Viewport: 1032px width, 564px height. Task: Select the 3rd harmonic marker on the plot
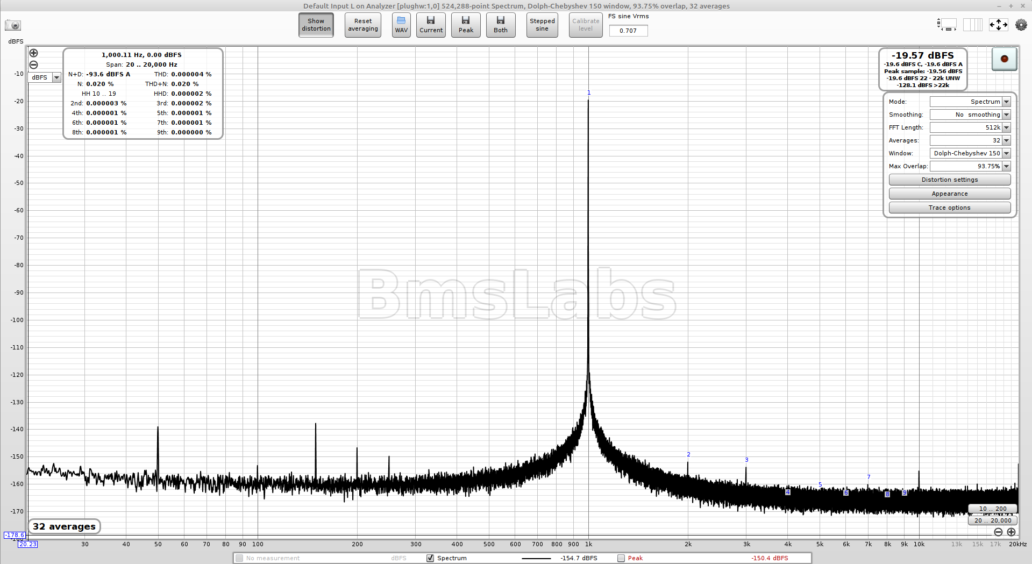[x=746, y=460]
